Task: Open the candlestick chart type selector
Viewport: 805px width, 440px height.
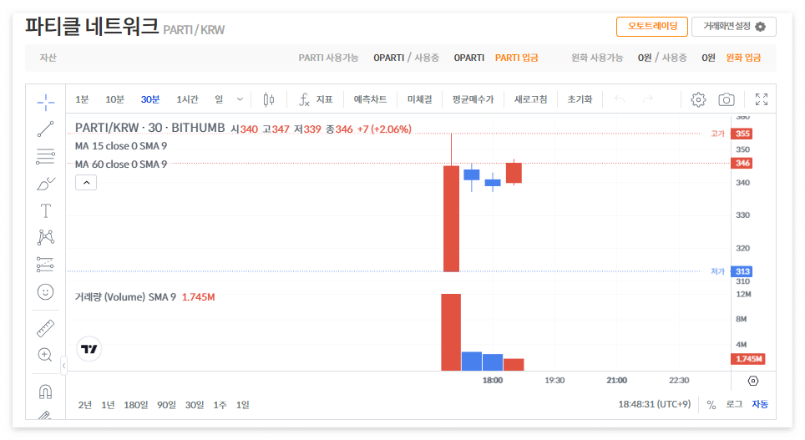Action: coord(269,99)
